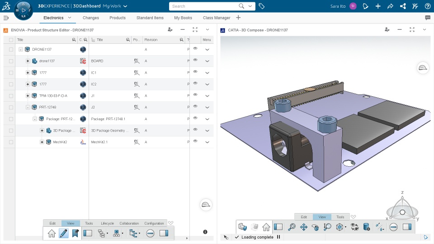Screen dimensions: 434x244
Task: Open the notifications icon in top bar
Action: click(x=365, y=6)
